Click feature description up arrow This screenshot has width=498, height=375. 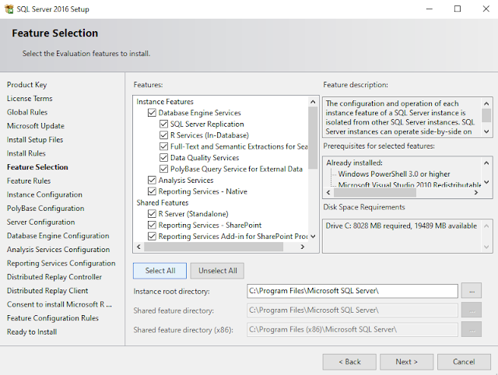point(486,103)
